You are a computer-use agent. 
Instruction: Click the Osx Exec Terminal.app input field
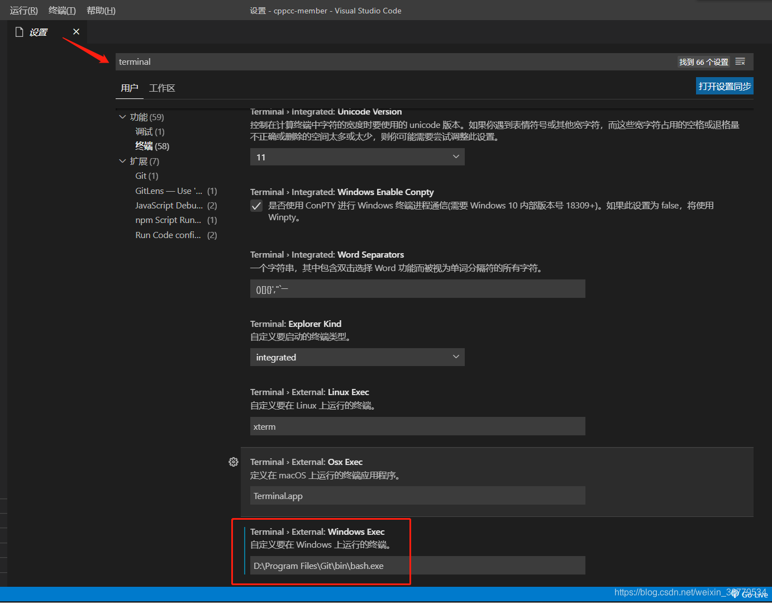click(x=417, y=496)
